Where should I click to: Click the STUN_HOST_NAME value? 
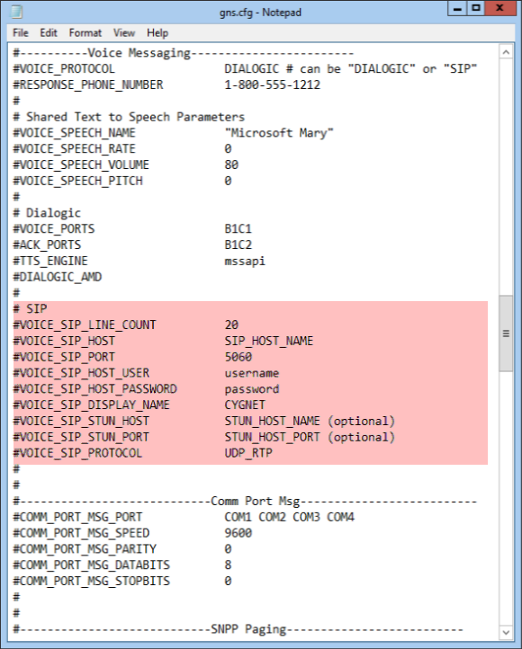(272, 421)
